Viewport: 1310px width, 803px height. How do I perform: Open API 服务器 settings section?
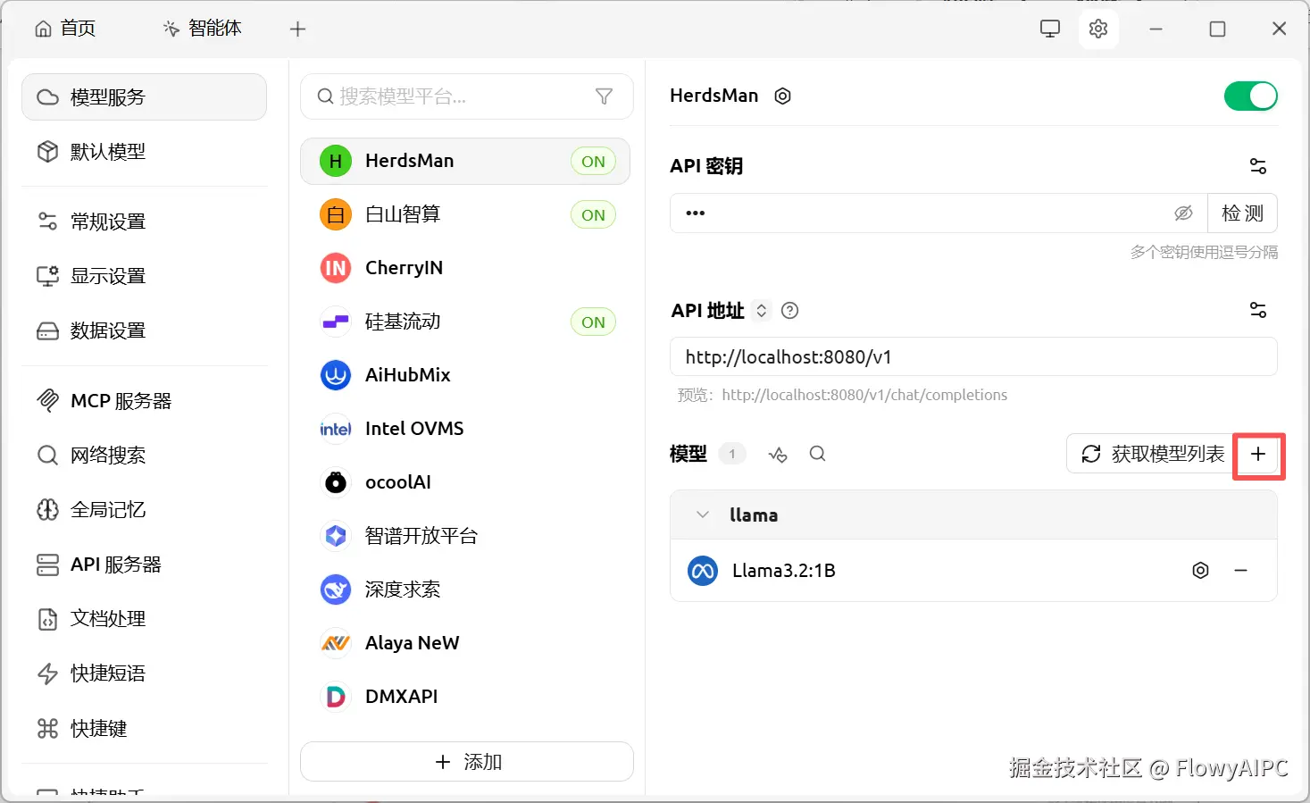pyautogui.click(x=144, y=565)
